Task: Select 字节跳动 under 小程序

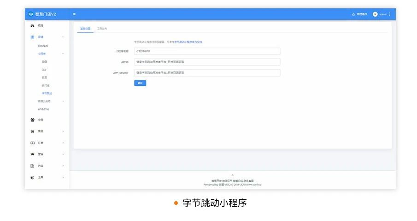Action: 47,93
